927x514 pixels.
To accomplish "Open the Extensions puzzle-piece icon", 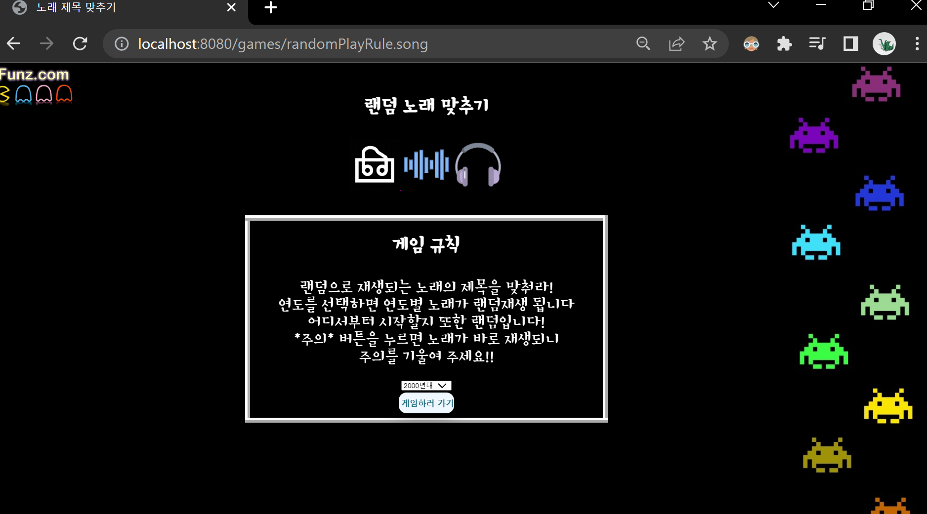I will (784, 43).
